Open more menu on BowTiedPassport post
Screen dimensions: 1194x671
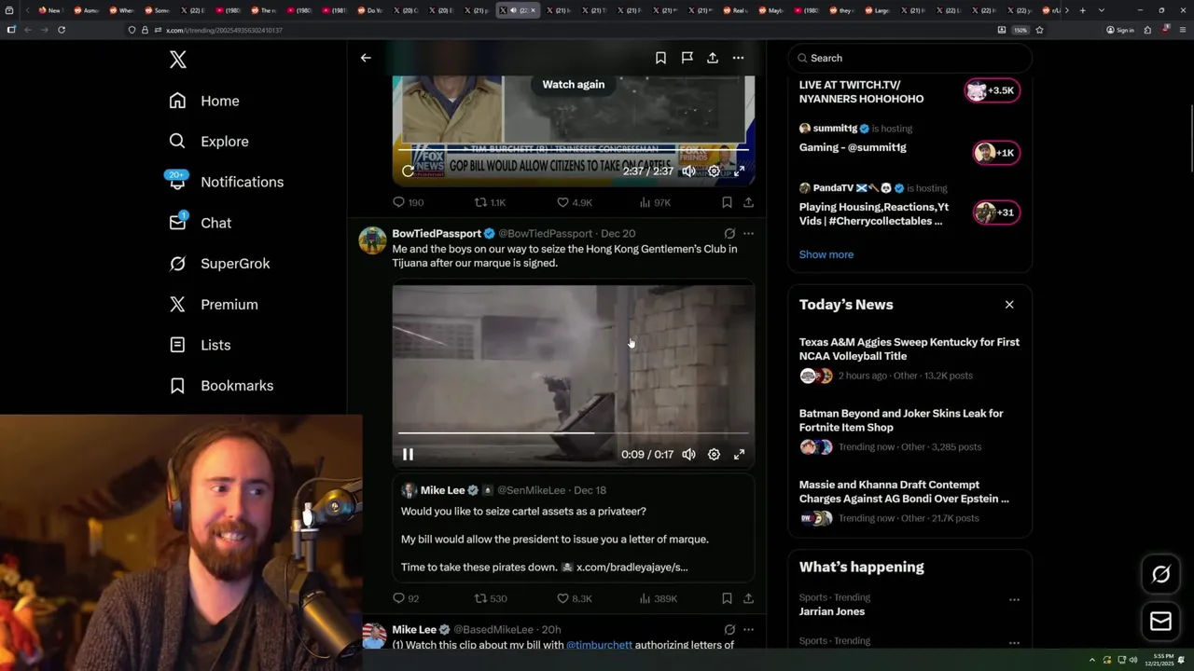pyautogui.click(x=748, y=234)
